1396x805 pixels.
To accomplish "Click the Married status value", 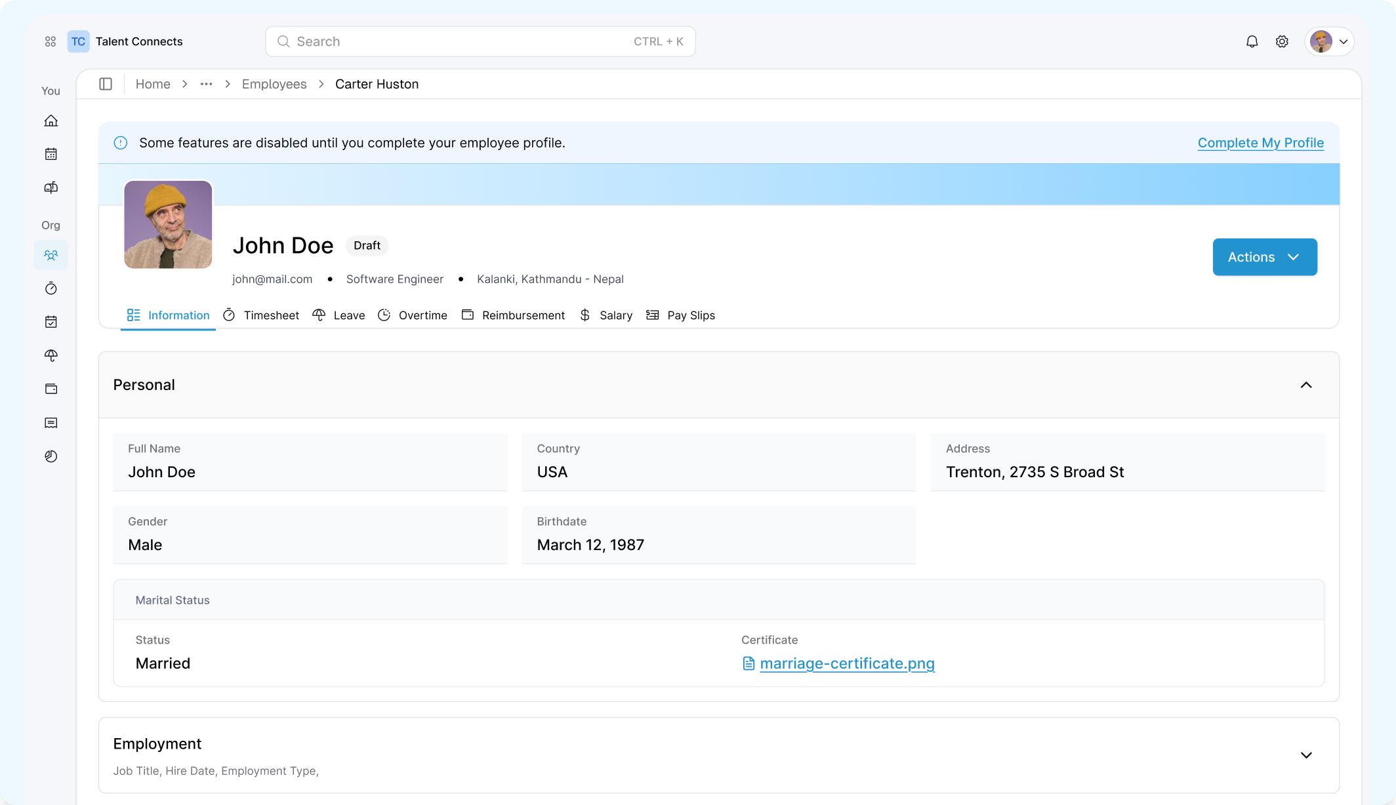I will (163, 663).
